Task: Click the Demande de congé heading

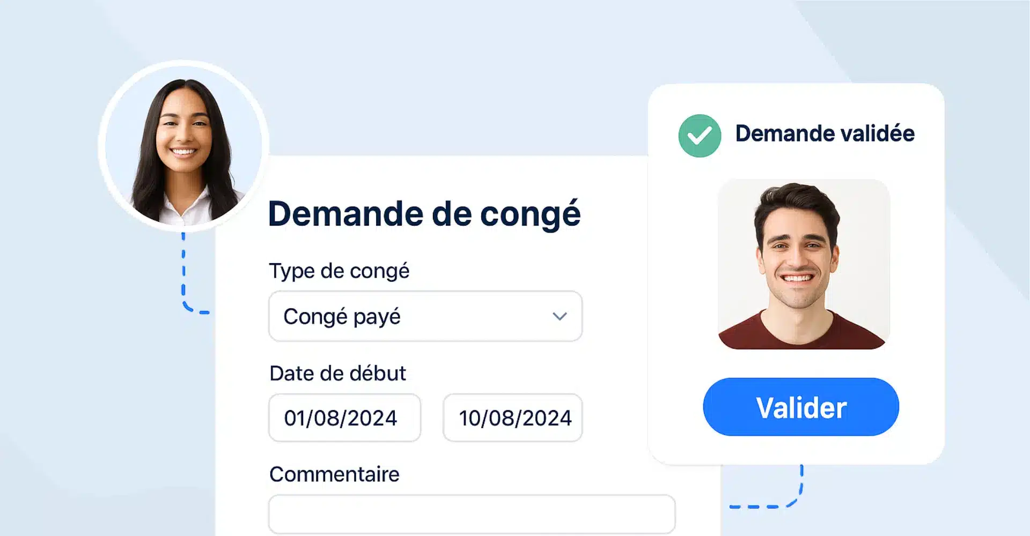Action: pos(424,214)
